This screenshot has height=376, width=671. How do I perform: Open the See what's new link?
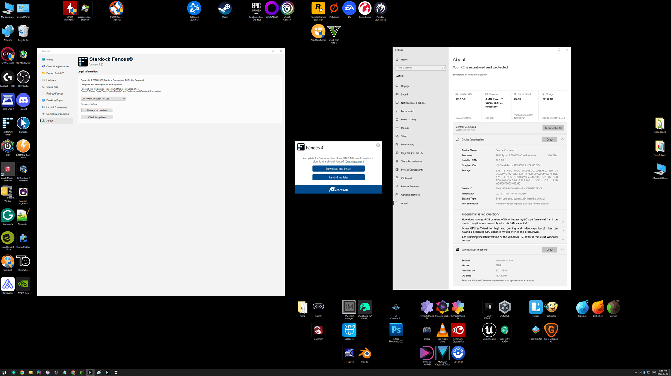[x=354, y=161]
